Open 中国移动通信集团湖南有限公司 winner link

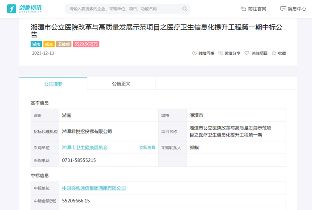(x=94, y=188)
